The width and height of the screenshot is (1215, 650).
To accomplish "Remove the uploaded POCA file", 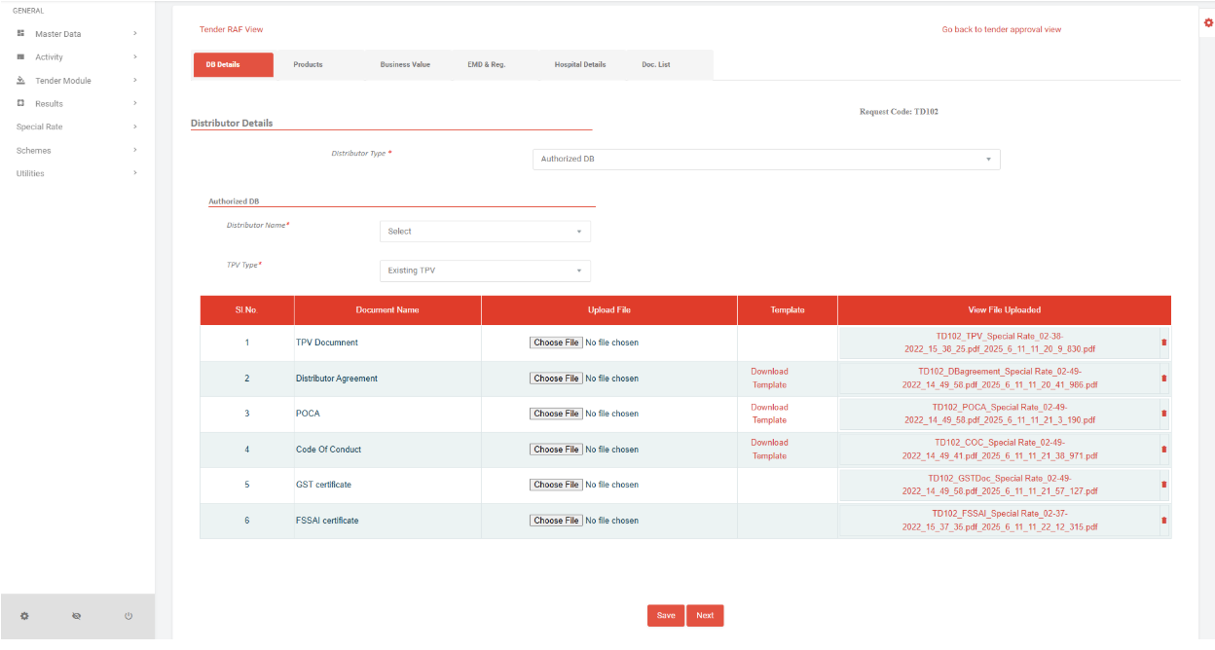I will tap(1163, 414).
